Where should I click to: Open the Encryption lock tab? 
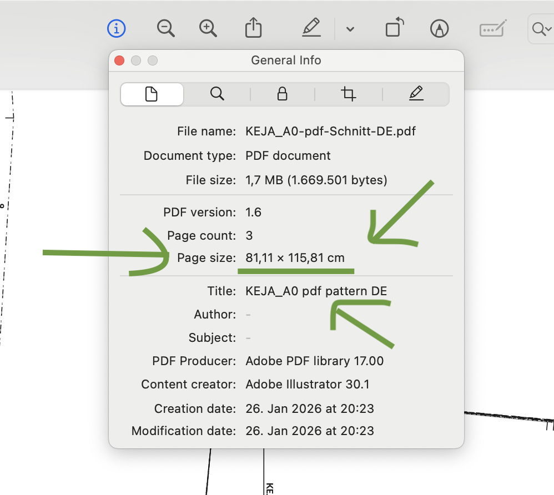(x=282, y=94)
